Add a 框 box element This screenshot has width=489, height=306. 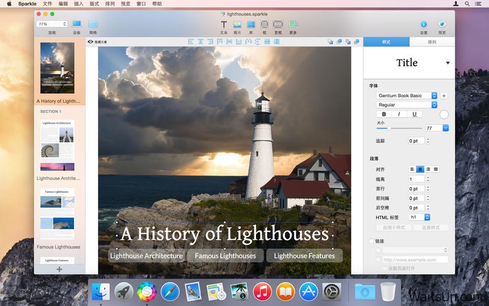[x=264, y=24]
